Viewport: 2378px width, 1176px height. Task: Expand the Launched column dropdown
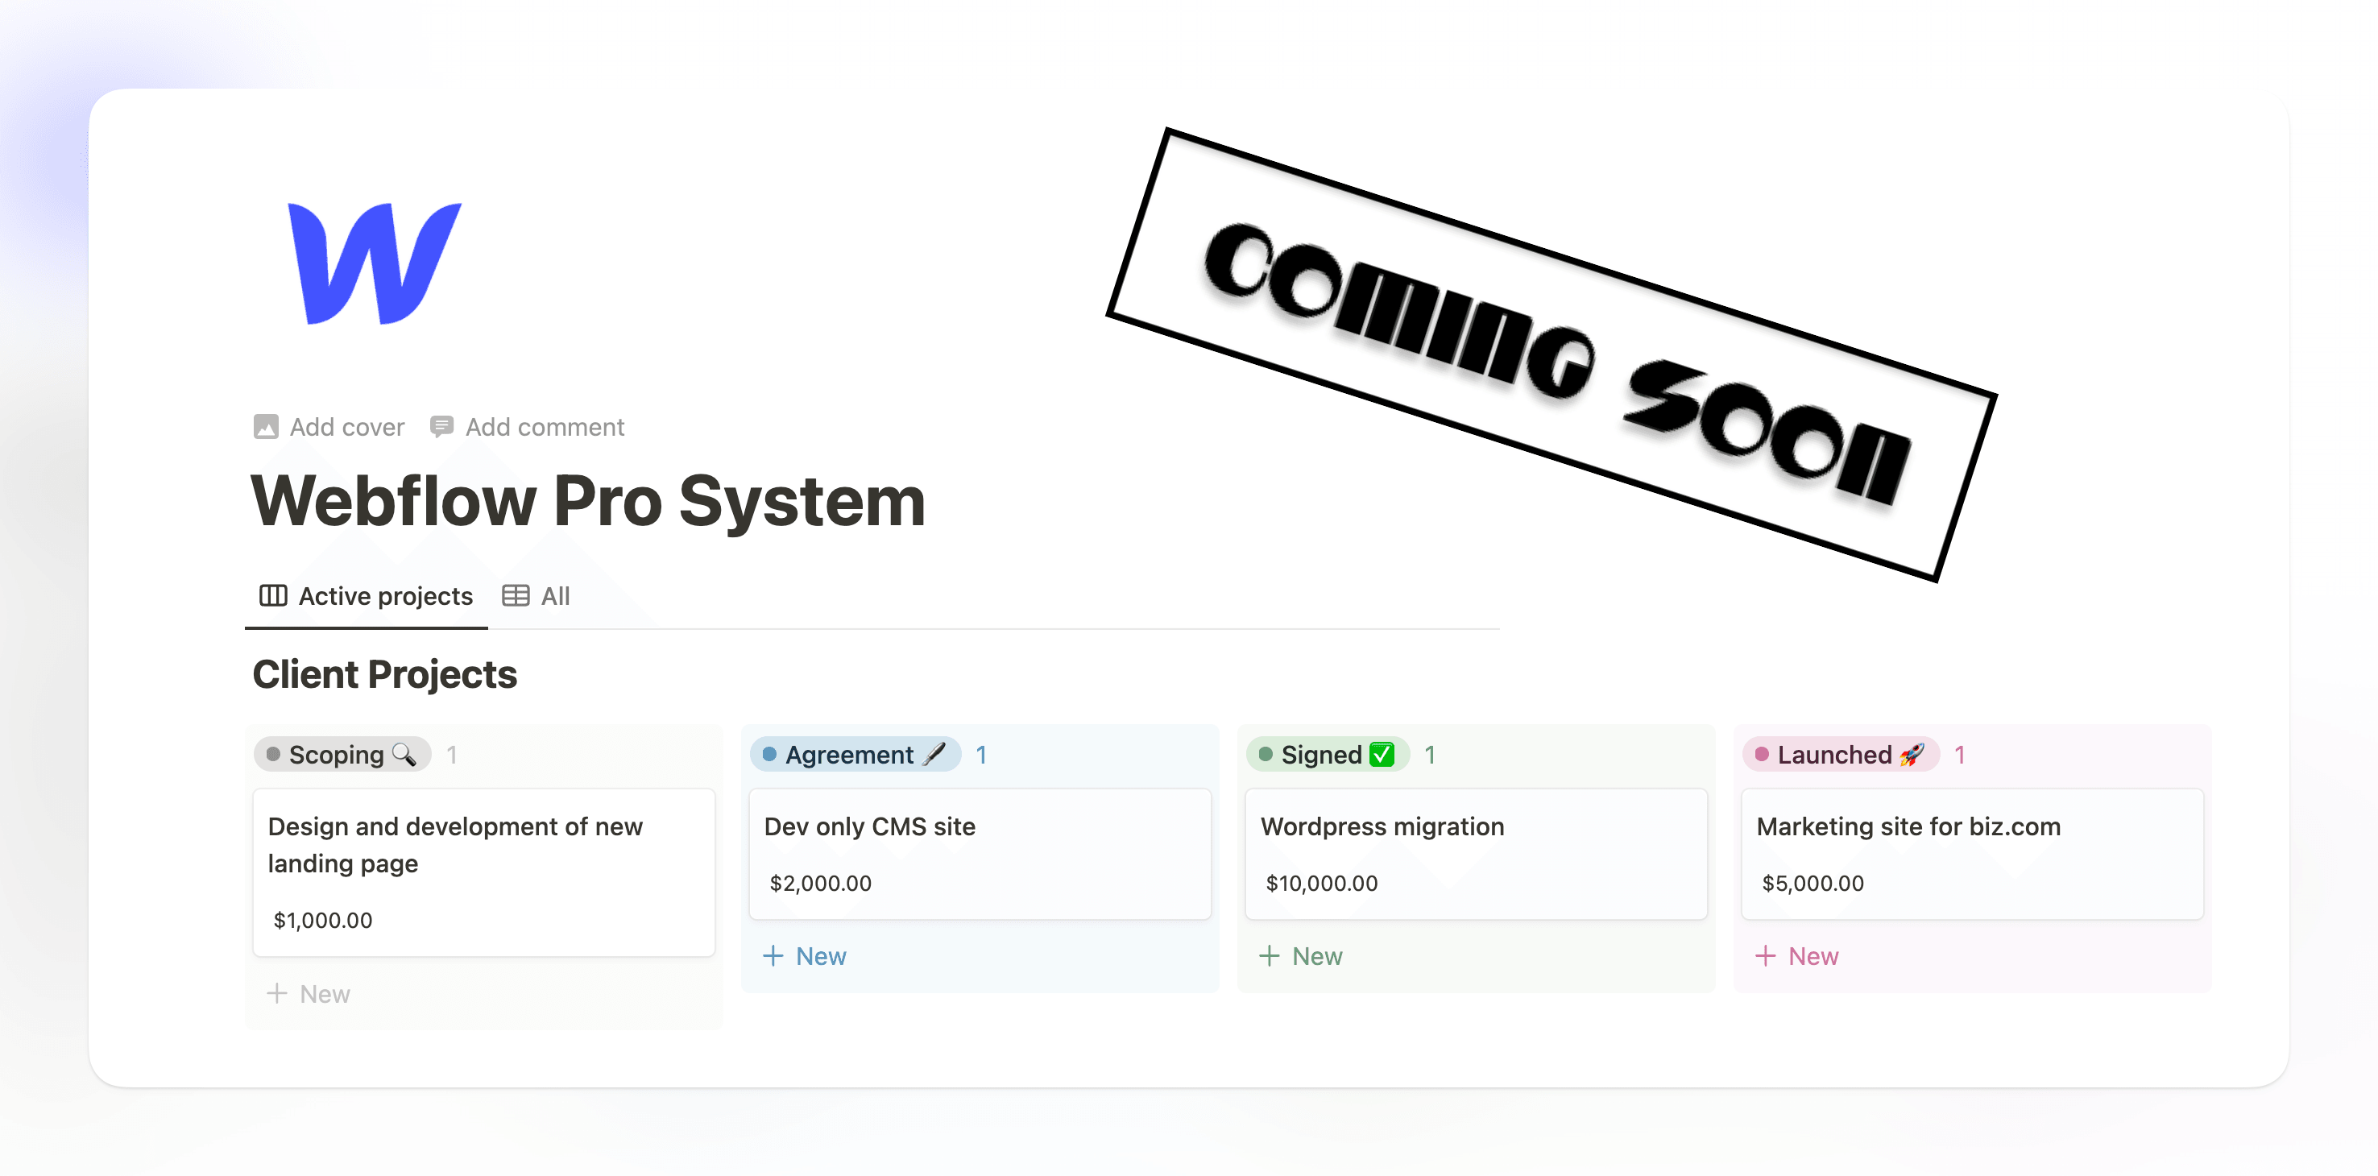click(x=1837, y=753)
